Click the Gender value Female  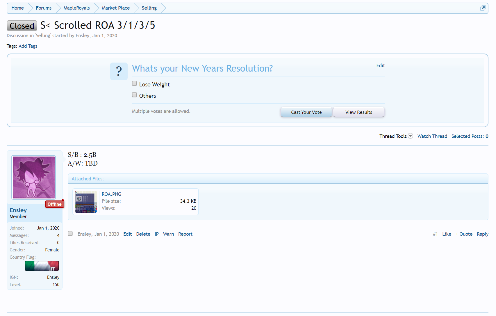(x=52, y=250)
